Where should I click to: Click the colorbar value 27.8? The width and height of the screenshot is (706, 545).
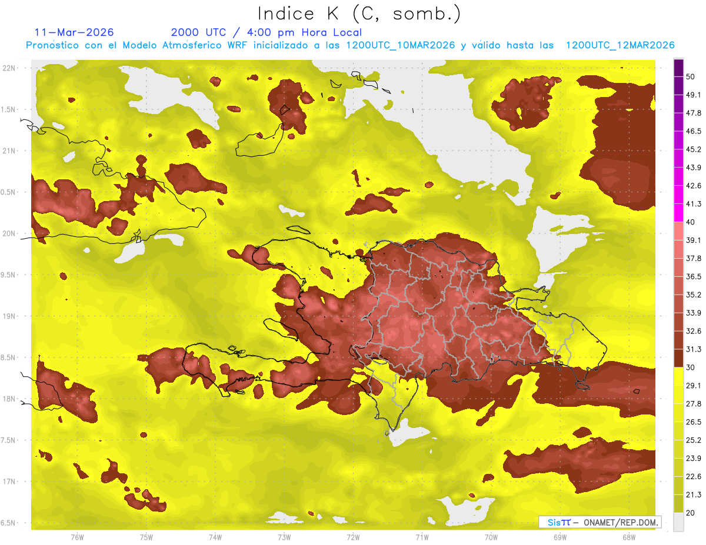pyautogui.click(x=693, y=404)
